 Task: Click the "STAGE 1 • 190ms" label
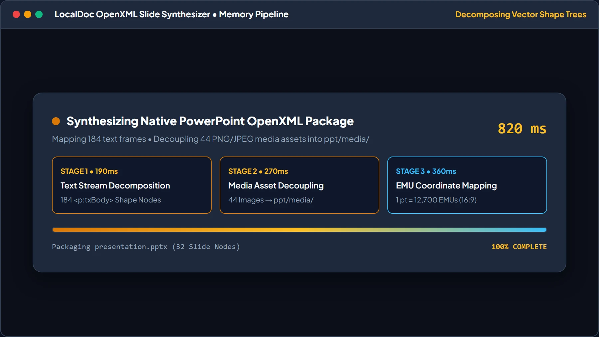tap(89, 171)
